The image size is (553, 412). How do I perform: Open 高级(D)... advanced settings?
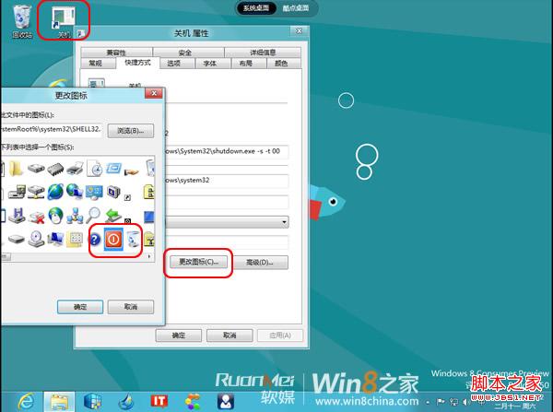pyautogui.click(x=260, y=263)
